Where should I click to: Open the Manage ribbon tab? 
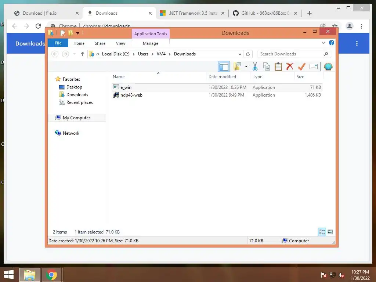click(151, 43)
